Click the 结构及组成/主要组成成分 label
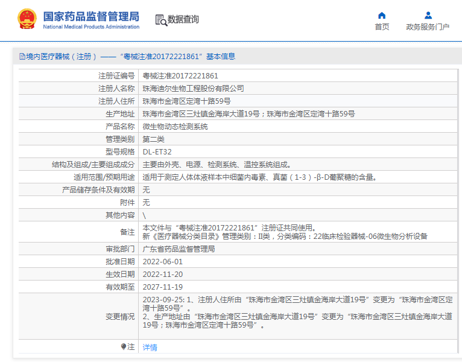Screen dimensions: 462x362 (93, 165)
